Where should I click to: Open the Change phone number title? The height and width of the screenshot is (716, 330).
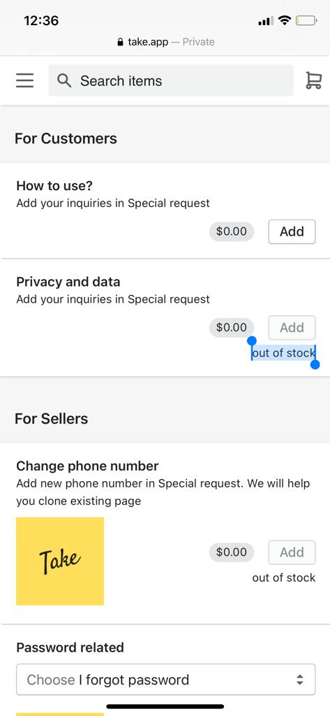[x=87, y=466]
